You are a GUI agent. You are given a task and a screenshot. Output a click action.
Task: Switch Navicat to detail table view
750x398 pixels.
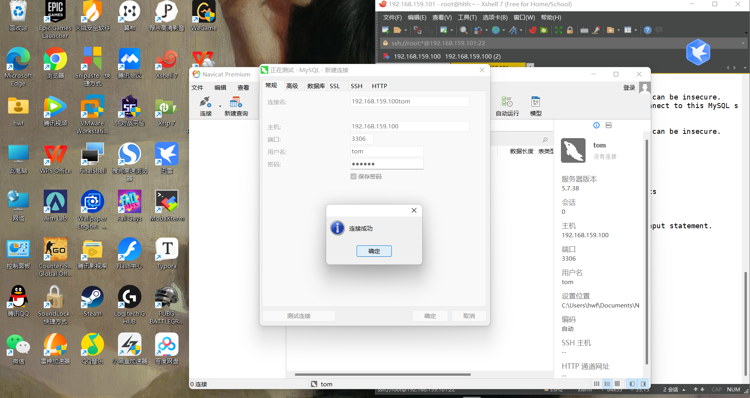[x=617, y=384]
